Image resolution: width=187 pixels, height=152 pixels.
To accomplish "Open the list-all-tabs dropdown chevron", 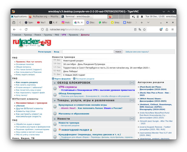I will pos(148,22).
